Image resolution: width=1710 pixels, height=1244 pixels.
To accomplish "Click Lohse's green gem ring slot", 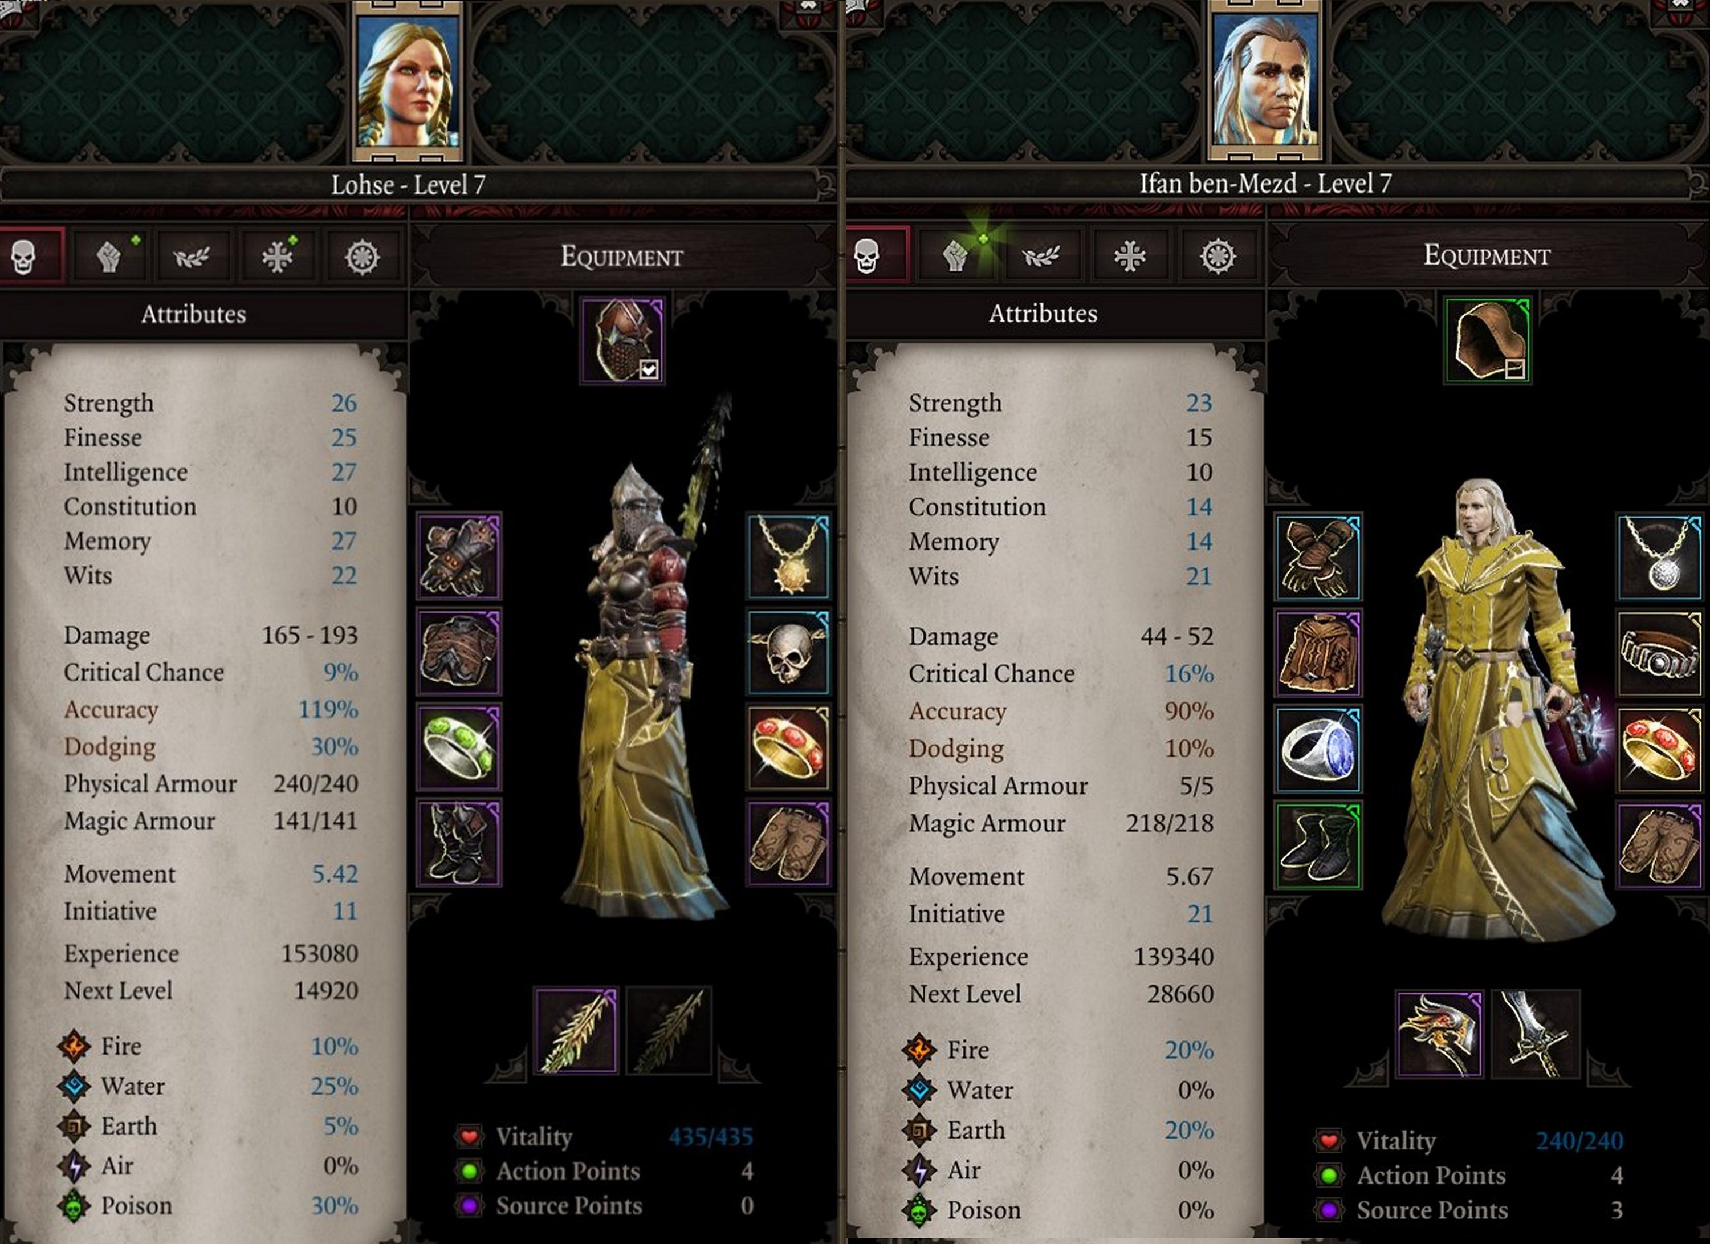I will pos(459,748).
